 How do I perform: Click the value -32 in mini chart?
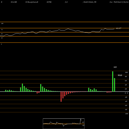83,125
